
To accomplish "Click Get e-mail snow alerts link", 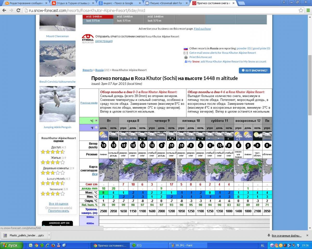I will (x=223, y=53).
